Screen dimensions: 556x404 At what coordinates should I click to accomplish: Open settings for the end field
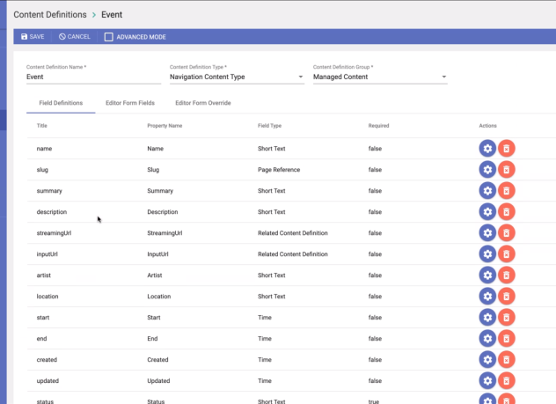tap(487, 338)
